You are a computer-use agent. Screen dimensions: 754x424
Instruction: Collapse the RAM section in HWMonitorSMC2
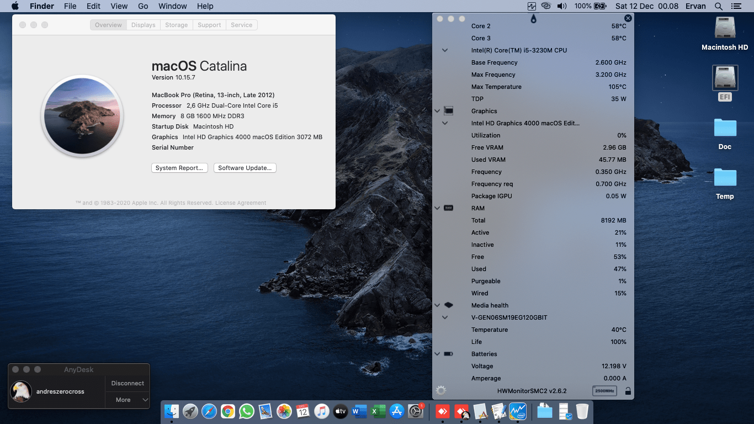[437, 208]
